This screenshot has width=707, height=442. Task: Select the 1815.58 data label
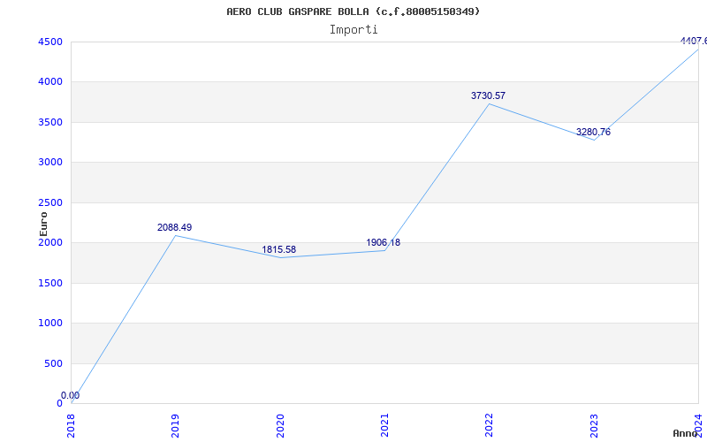coord(279,249)
